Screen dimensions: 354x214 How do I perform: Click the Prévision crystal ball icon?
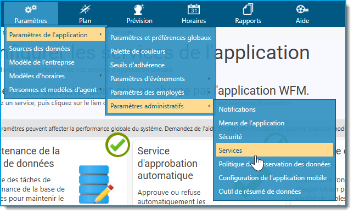[139, 9]
